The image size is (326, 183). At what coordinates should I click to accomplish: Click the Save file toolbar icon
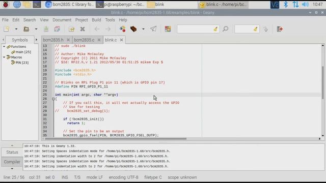click(46, 29)
